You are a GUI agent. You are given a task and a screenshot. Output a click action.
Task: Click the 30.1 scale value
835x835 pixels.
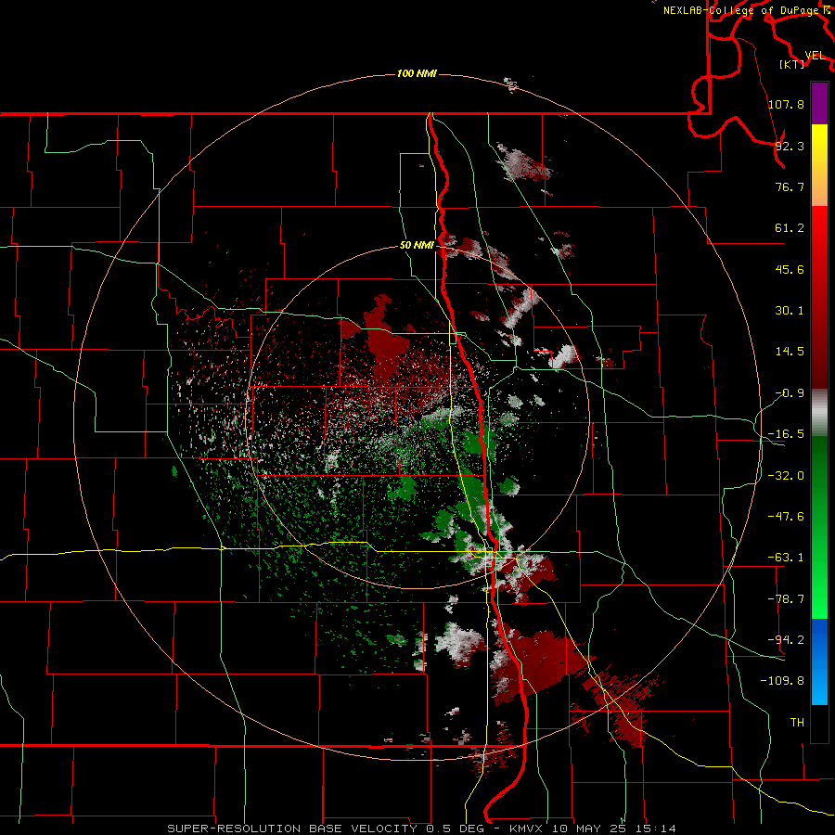[790, 311]
